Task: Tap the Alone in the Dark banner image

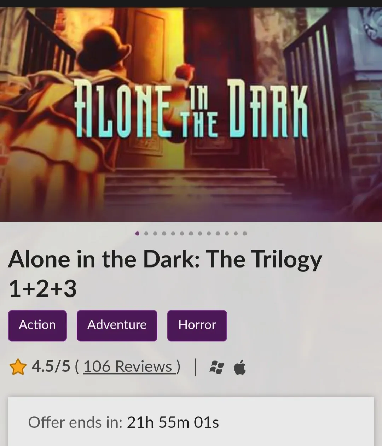Action: 191,114
